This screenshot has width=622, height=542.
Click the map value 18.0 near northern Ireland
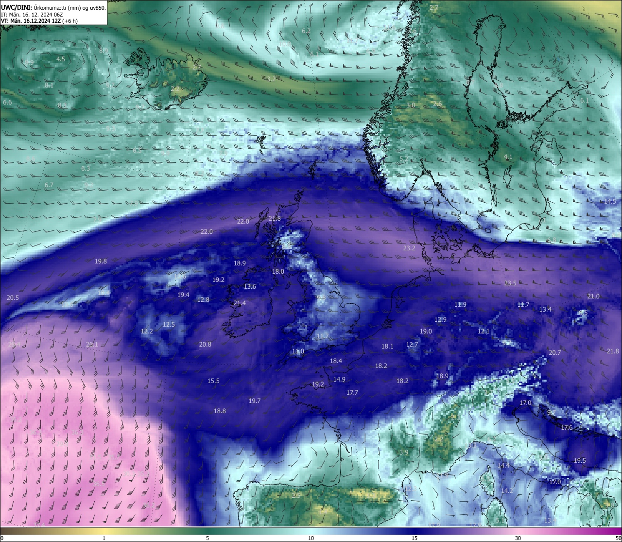click(x=278, y=272)
